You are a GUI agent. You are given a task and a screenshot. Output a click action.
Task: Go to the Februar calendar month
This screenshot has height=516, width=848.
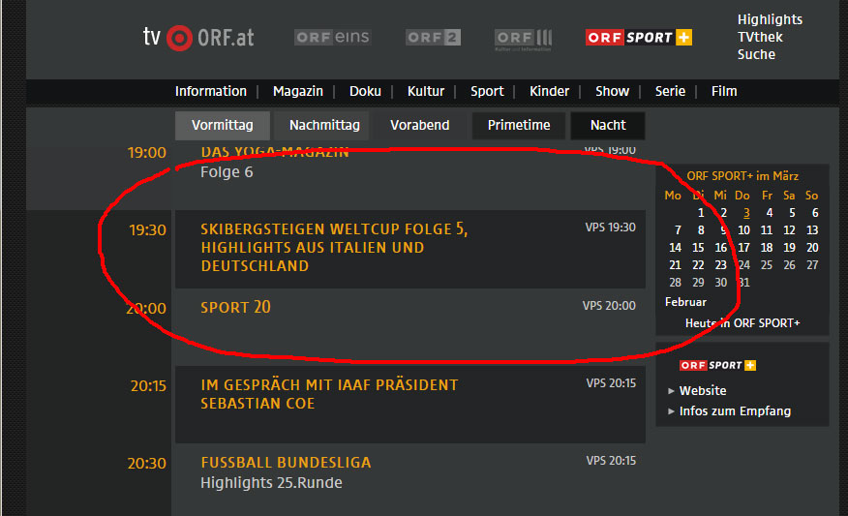coord(685,302)
